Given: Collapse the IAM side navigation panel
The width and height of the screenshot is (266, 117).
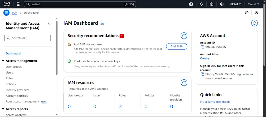Looking at the screenshot, I should (49, 23).
